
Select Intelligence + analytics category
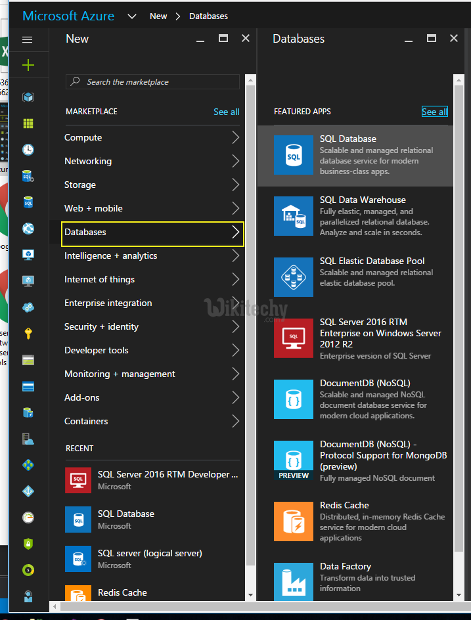tap(110, 255)
